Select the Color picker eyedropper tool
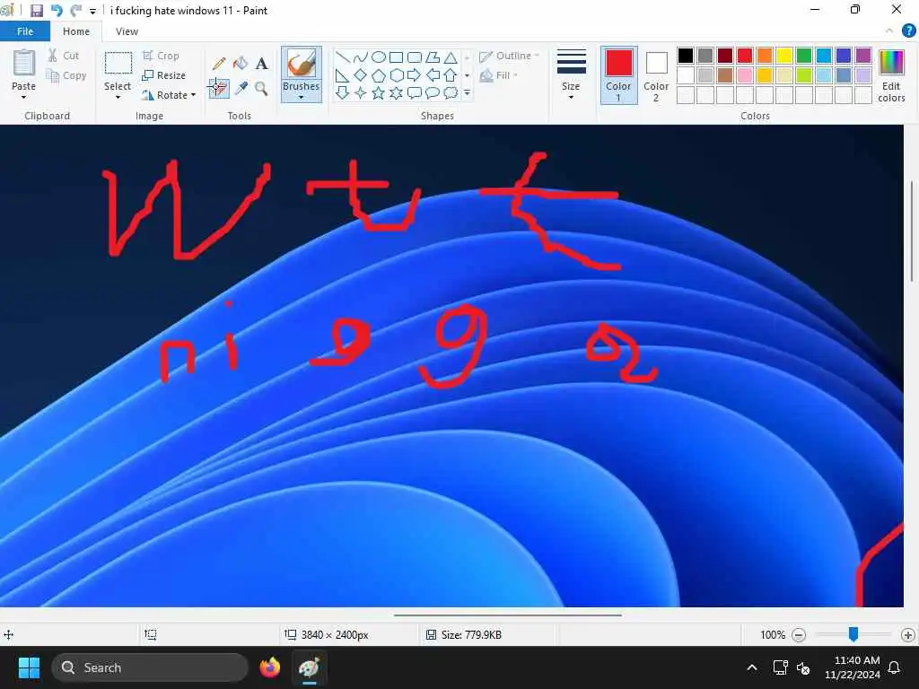919x689 pixels. click(241, 89)
